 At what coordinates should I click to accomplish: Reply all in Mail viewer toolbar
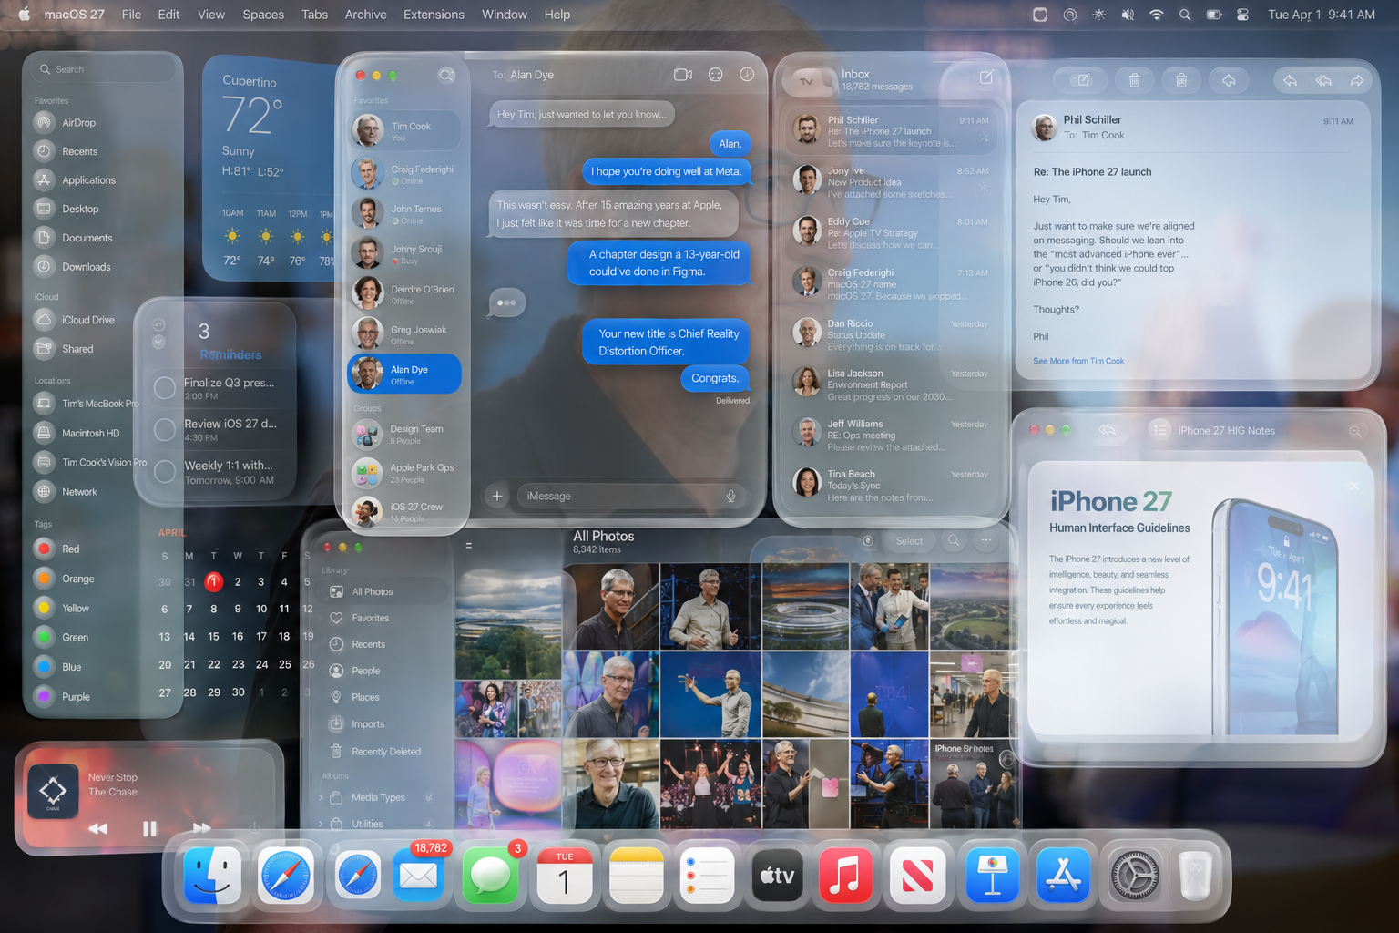(1323, 80)
